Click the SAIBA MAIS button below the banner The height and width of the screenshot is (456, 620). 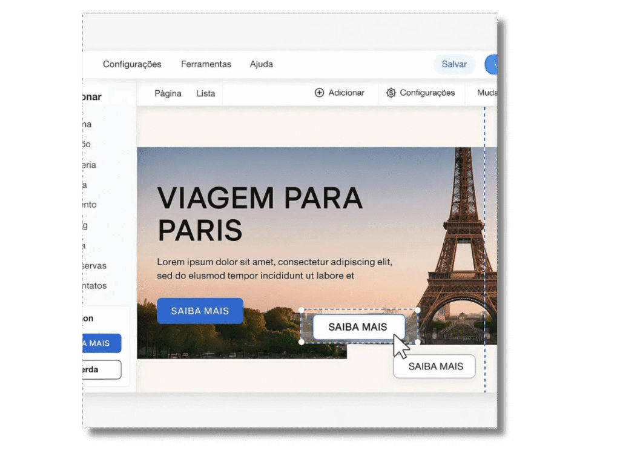coord(435,366)
